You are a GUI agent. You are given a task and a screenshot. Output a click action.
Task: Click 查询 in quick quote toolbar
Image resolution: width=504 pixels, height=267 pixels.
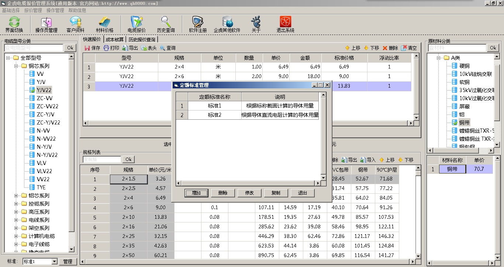[168, 48]
